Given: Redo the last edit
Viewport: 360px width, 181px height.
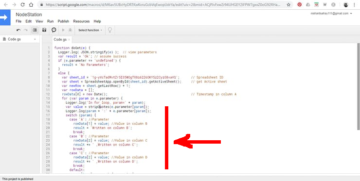Looking at the screenshot, I should coord(26,30).
